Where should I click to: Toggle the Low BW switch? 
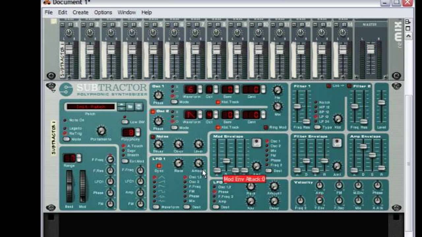(x=125, y=122)
